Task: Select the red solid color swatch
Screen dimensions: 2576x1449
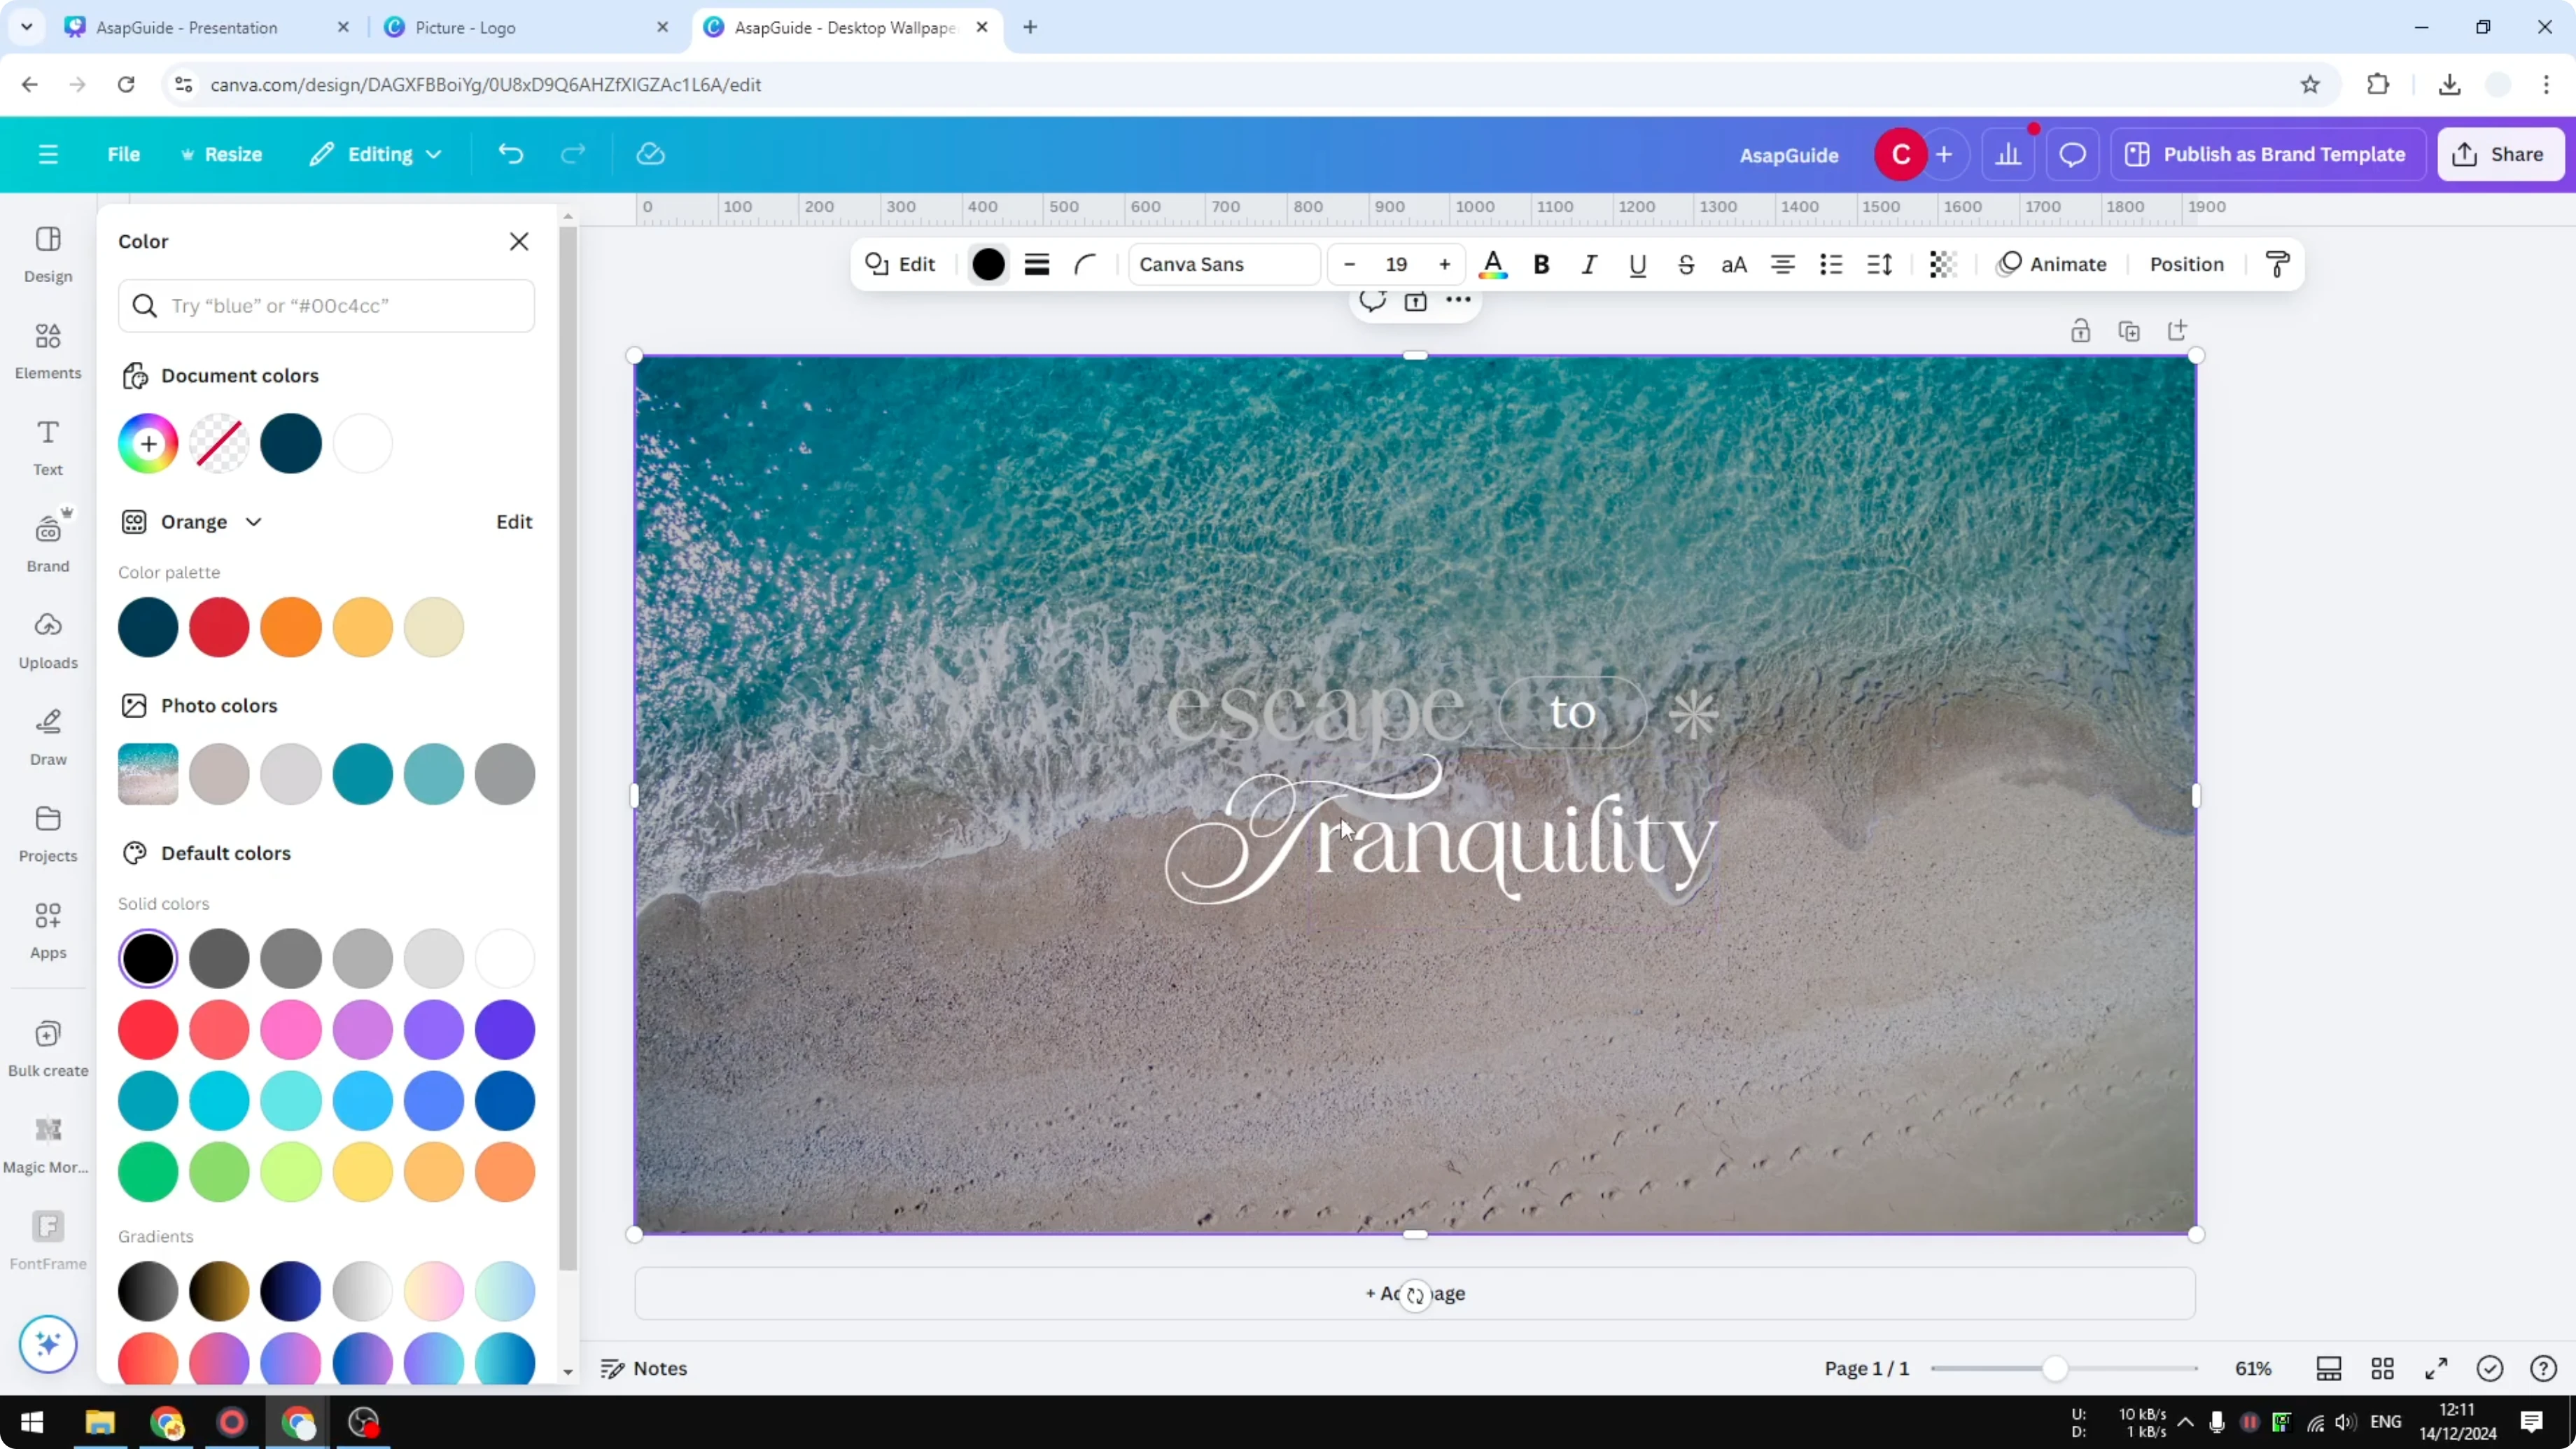Action: [148, 1030]
